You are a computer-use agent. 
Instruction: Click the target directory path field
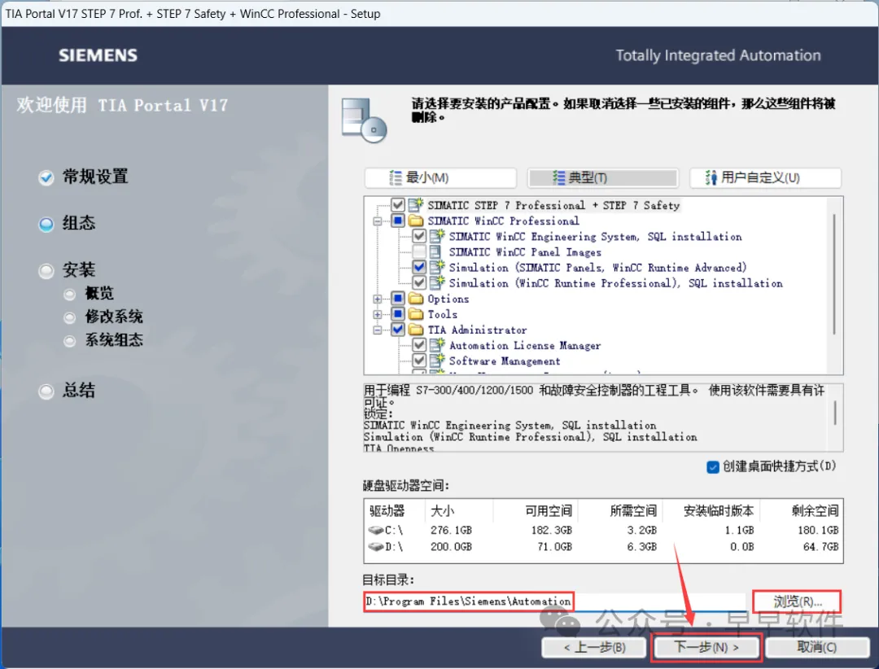[555, 601]
